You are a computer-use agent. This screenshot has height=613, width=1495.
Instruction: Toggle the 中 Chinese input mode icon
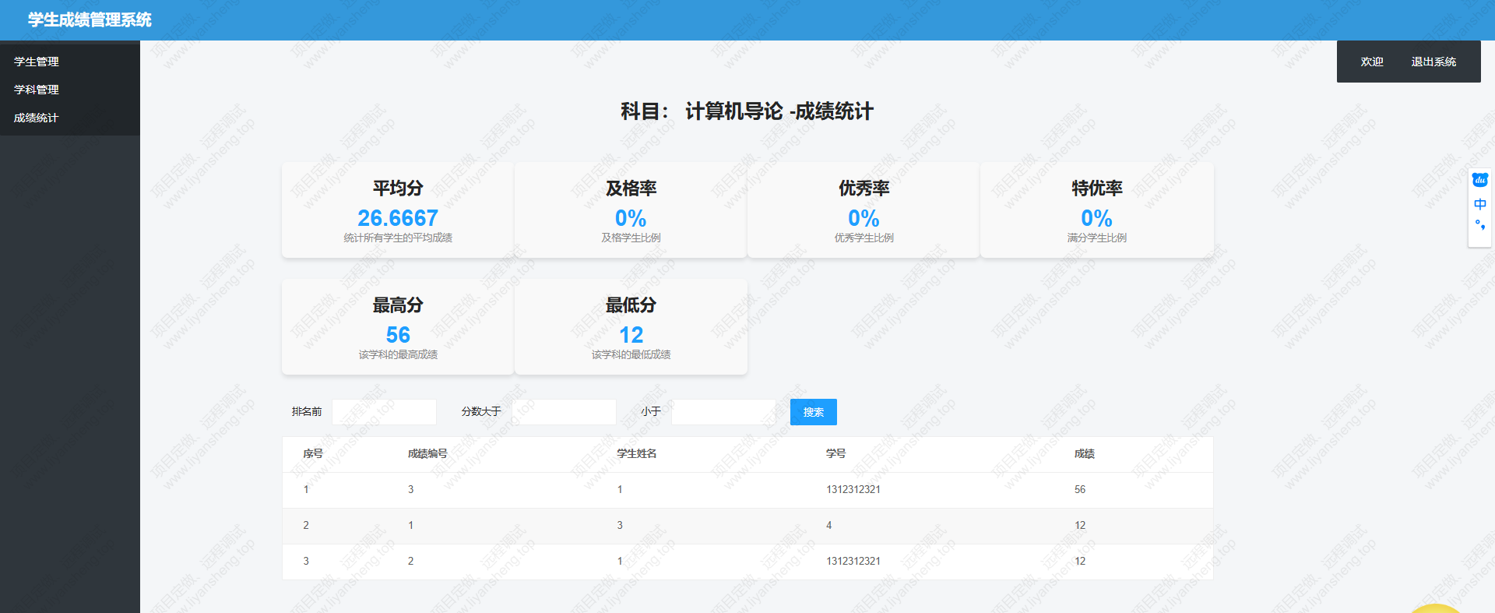pyautogui.click(x=1480, y=204)
